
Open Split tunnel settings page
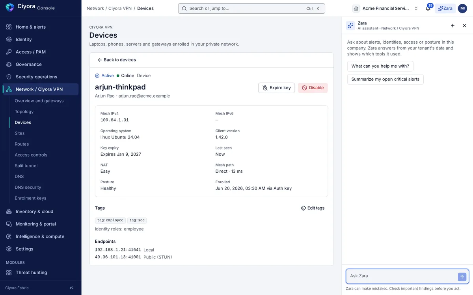point(26,166)
